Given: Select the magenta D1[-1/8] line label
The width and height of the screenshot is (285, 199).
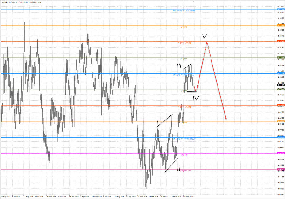Looking at the screenshot, I should (x=184, y=155).
